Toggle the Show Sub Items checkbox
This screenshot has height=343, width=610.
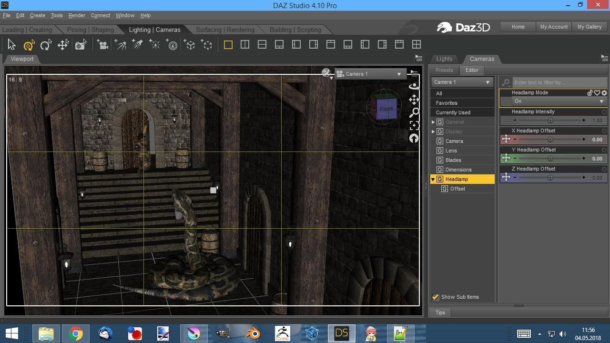pos(435,297)
